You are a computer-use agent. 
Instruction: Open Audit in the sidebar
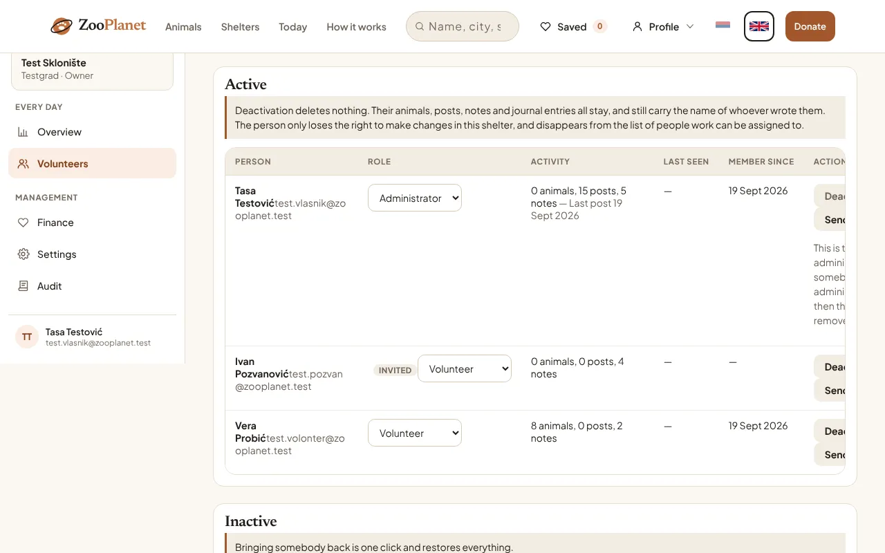(x=92, y=286)
